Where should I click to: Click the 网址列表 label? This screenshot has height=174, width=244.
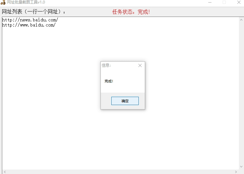33,11
